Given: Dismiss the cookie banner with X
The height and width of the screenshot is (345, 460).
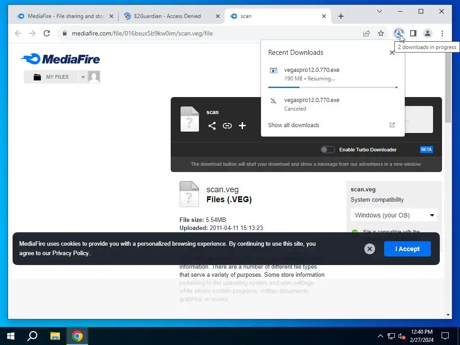Looking at the screenshot, I should 370,249.
